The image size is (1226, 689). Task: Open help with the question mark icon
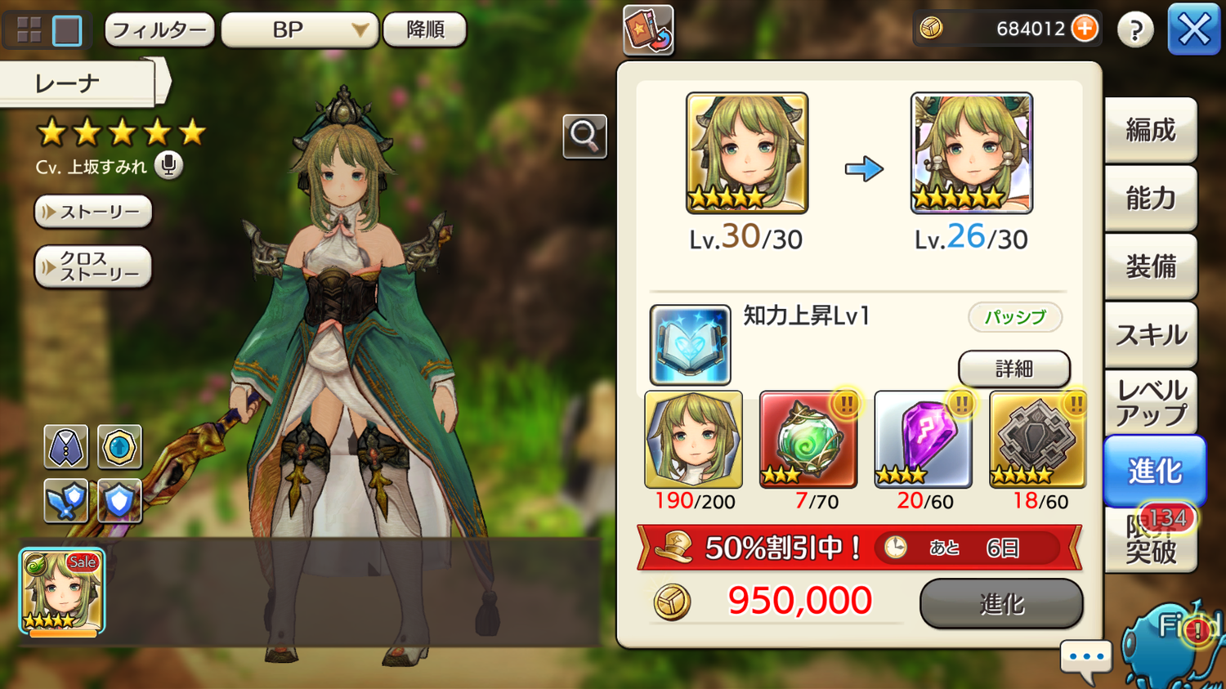click(x=1135, y=30)
